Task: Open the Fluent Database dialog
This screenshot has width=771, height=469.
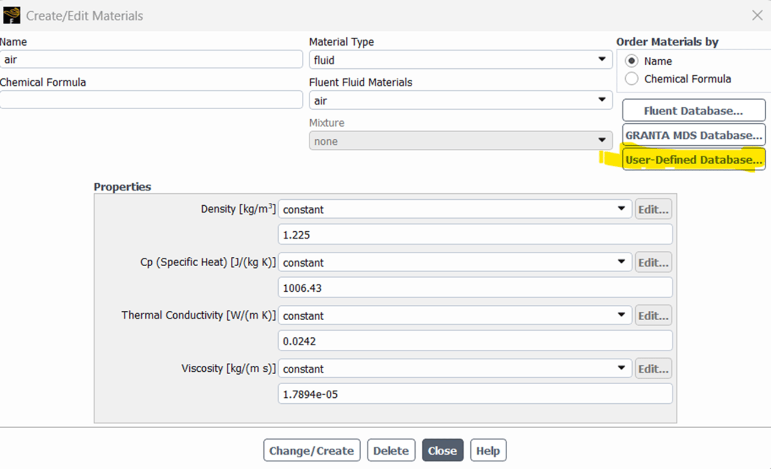Action: tap(693, 110)
